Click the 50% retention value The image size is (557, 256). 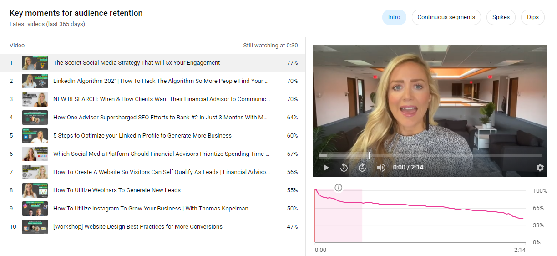pyautogui.click(x=292, y=209)
